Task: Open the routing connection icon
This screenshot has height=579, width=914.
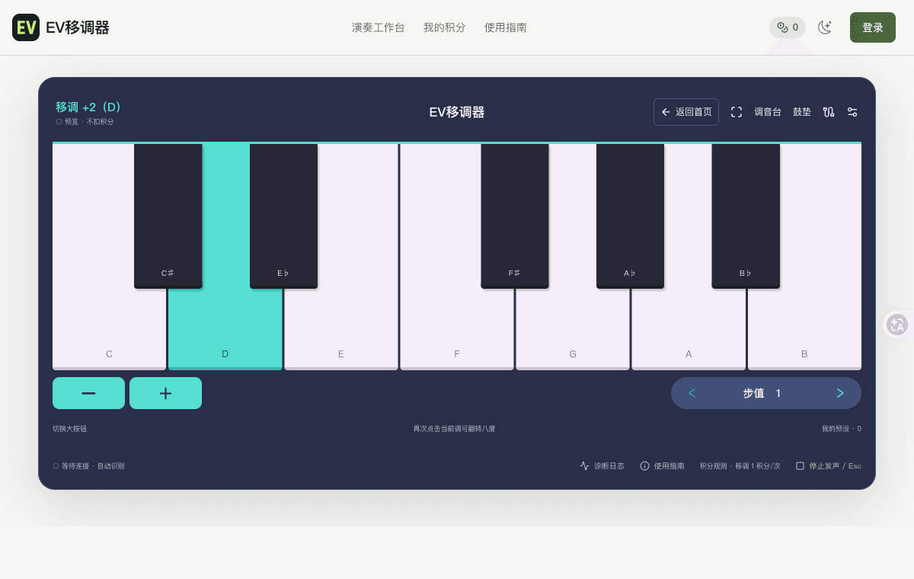Action: [x=829, y=112]
